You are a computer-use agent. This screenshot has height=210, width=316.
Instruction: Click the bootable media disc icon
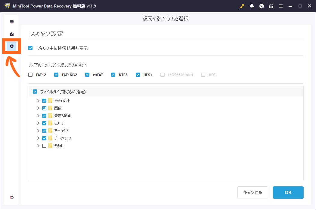point(262,6)
